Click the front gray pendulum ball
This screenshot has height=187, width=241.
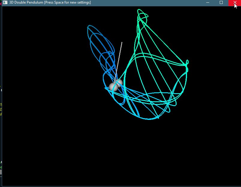coord(114,87)
